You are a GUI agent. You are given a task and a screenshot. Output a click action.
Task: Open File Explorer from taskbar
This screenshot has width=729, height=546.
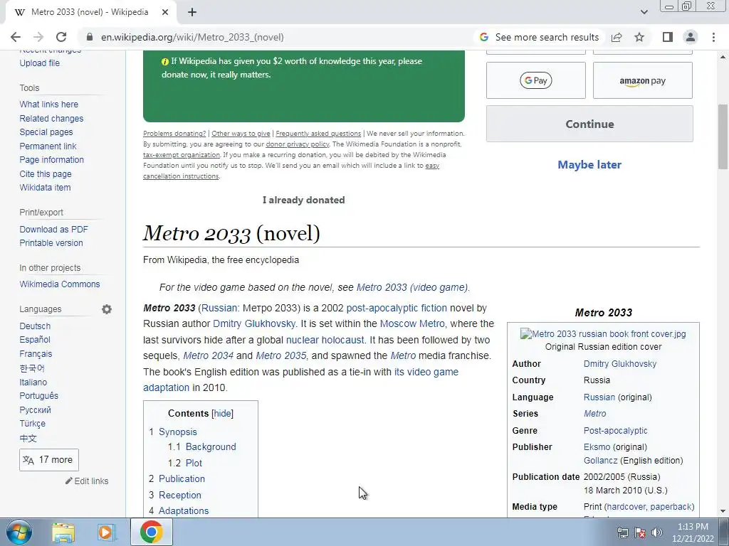63,532
